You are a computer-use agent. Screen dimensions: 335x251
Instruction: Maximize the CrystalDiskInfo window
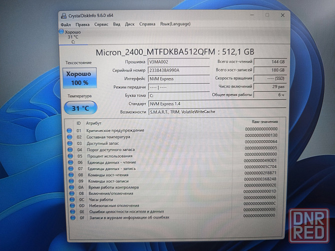coord(267,15)
